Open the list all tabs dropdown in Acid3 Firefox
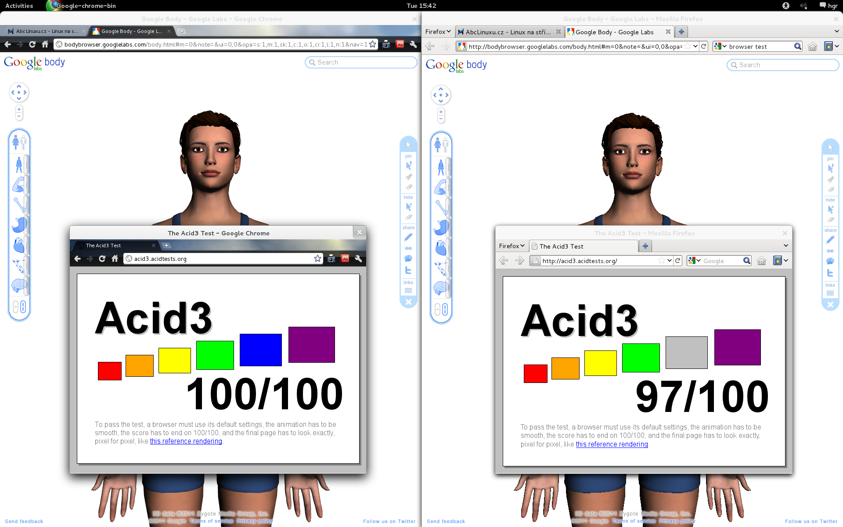The width and height of the screenshot is (843, 527). coord(785,245)
